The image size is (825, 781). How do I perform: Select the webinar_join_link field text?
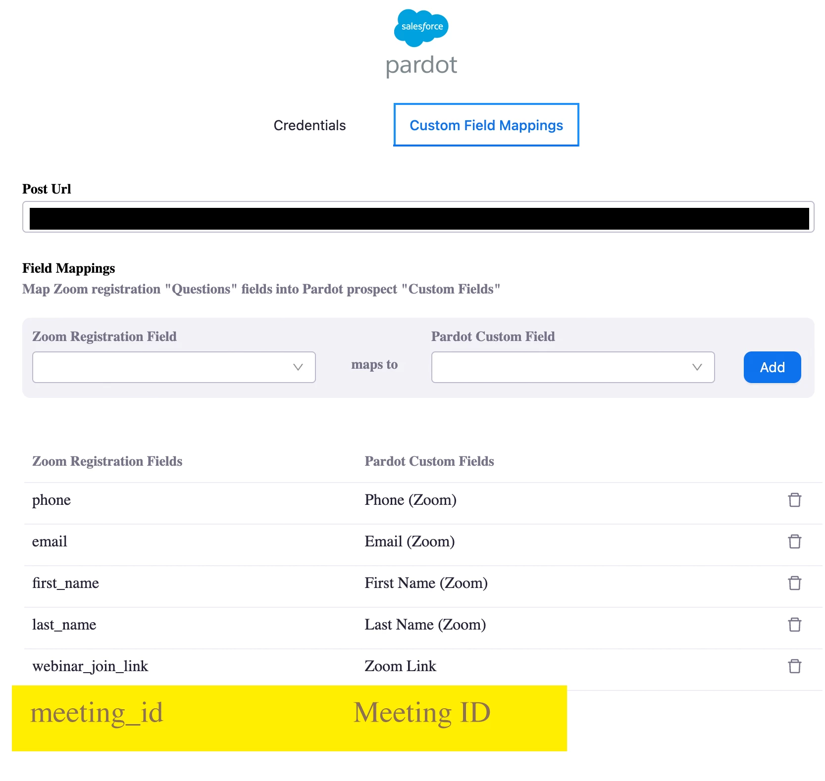(90, 666)
